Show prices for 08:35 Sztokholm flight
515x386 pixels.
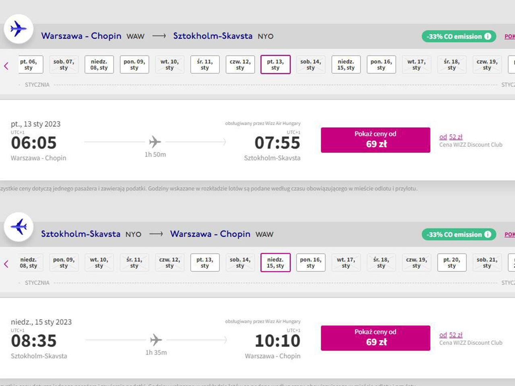pos(375,338)
